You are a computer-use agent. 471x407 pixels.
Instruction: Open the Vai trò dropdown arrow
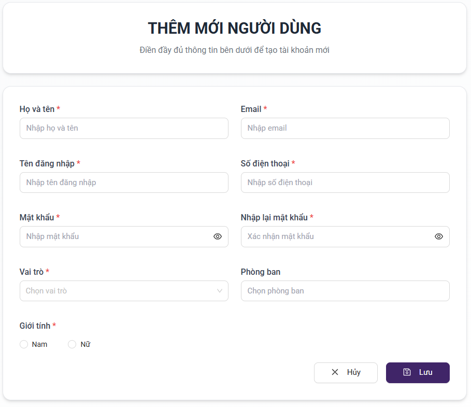pos(220,291)
